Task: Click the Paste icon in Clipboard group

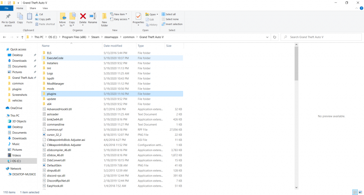Action: [29, 19]
